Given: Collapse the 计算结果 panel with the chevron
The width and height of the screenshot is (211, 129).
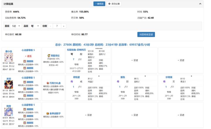Looking at the screenshot, I should pyautogui.click(x=200, y=4).
